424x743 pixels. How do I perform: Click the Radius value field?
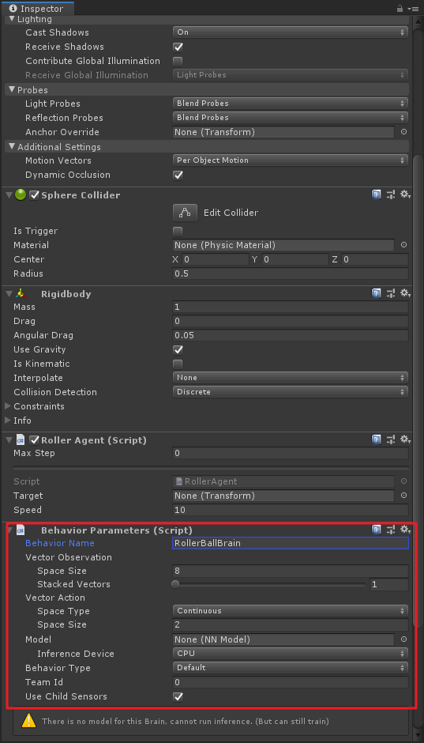pyautogui.click(x=290, y=274)
